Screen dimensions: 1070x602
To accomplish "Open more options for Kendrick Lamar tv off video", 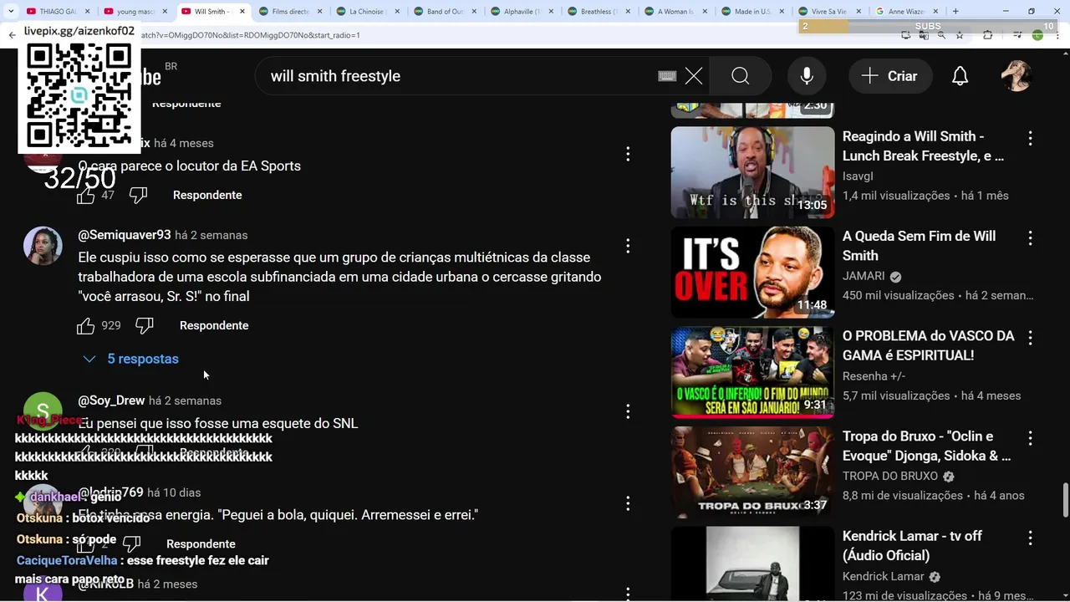I will 1030,538.
